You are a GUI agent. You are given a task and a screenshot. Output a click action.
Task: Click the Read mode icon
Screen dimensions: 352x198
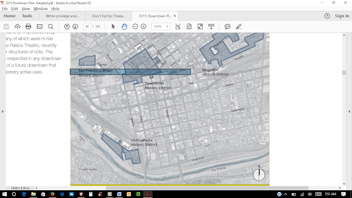tap(211, 26)
